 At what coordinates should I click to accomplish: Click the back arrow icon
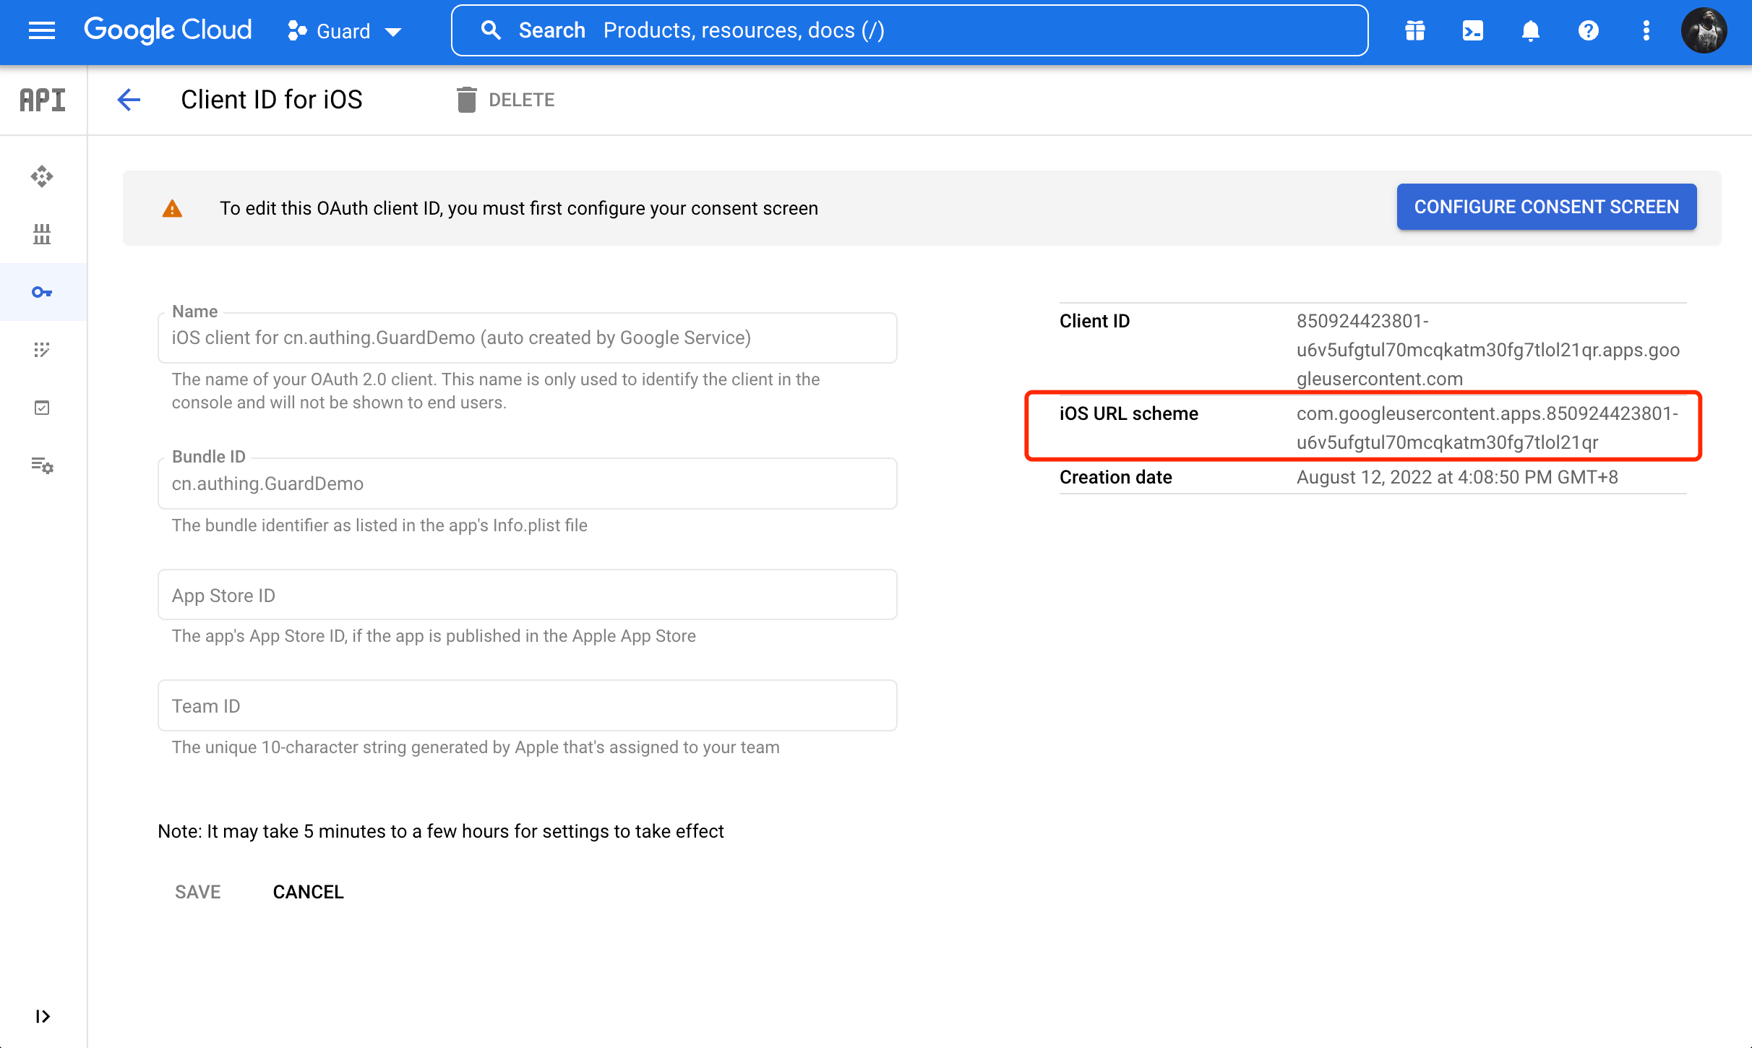129,100
